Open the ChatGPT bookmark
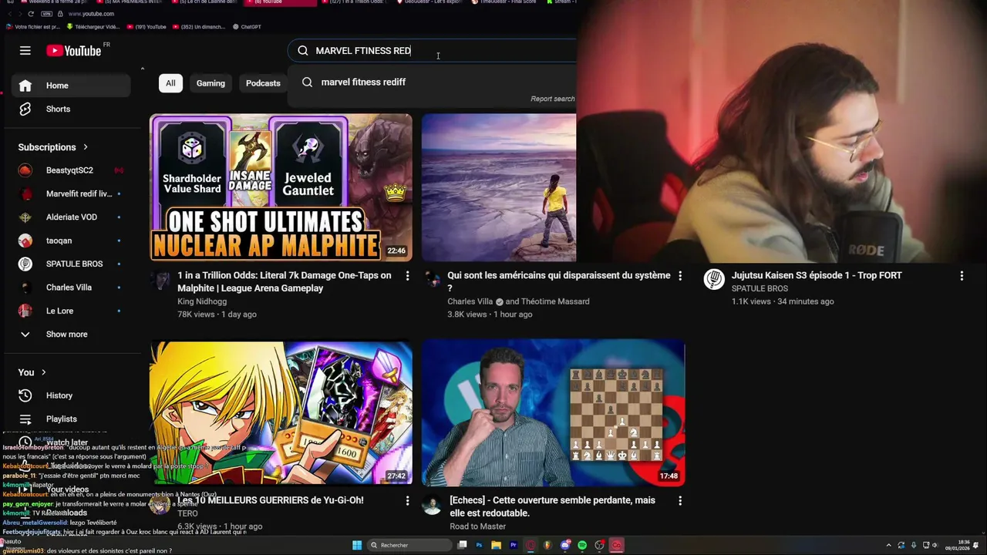The width and height of the screenshot is (987, 555). 247,27
